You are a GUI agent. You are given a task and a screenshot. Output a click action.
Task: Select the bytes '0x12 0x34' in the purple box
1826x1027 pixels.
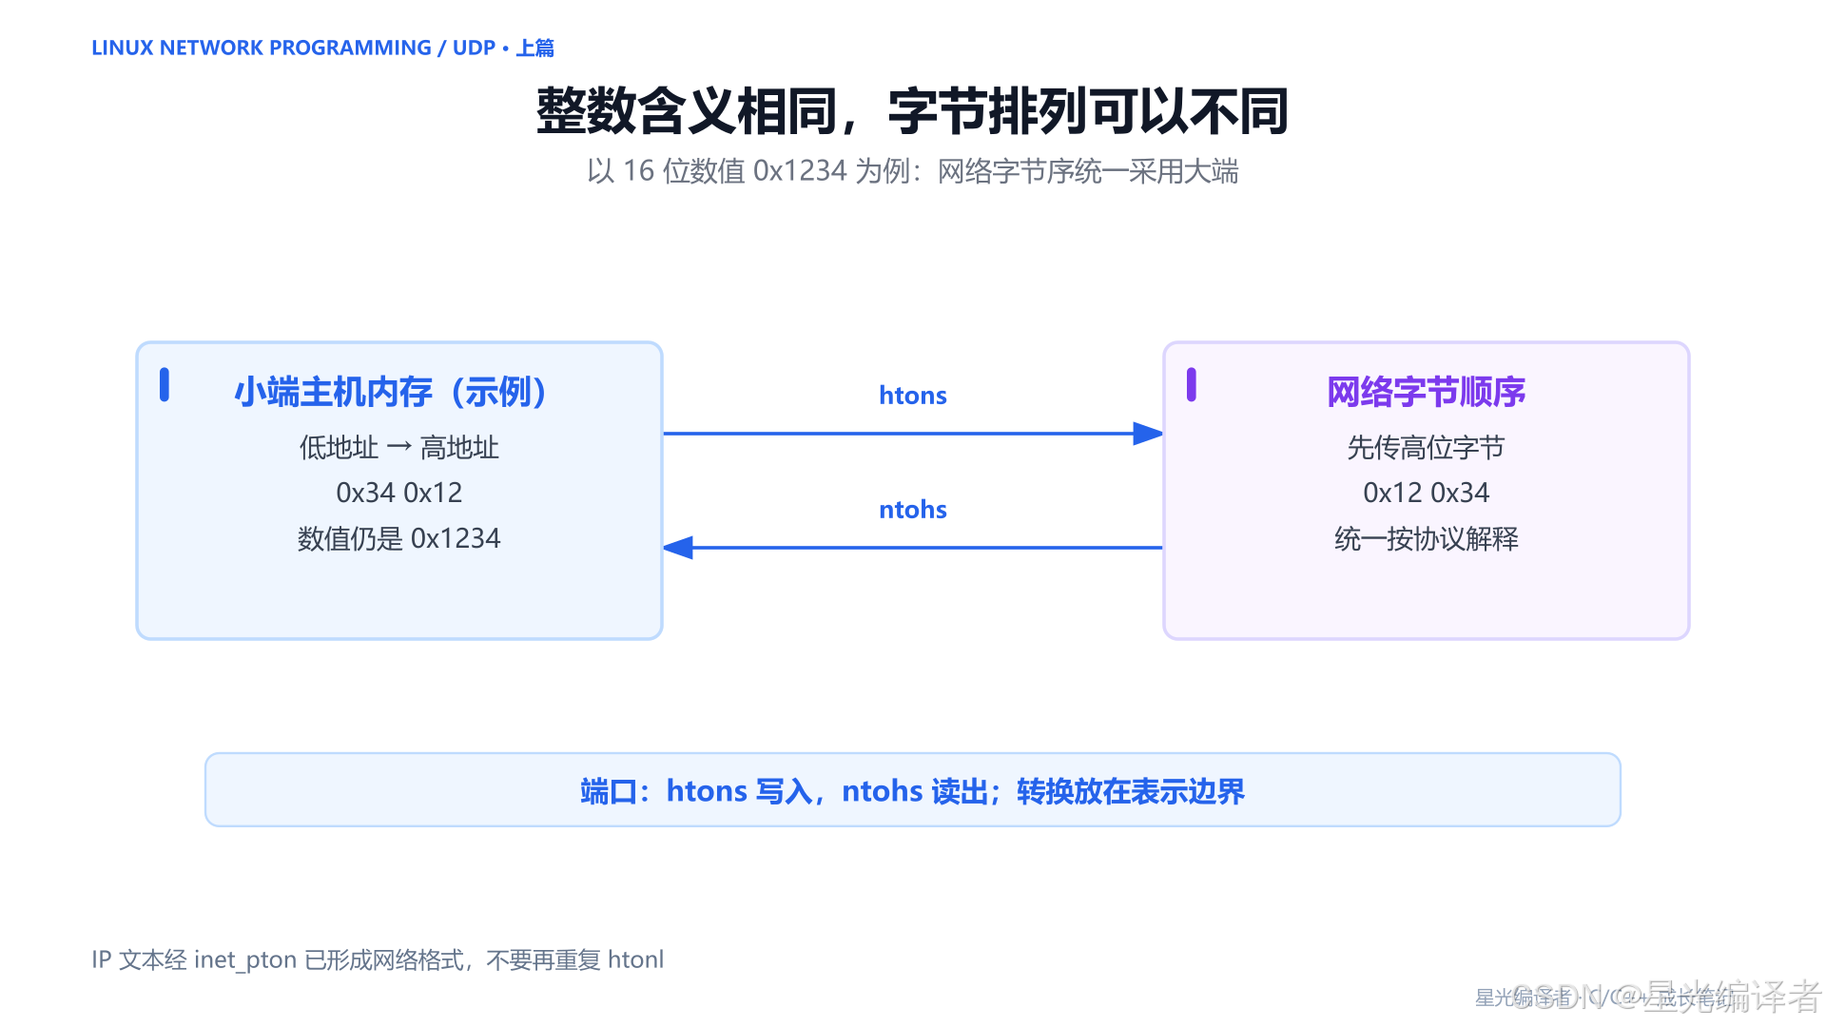pos(1426,493)
